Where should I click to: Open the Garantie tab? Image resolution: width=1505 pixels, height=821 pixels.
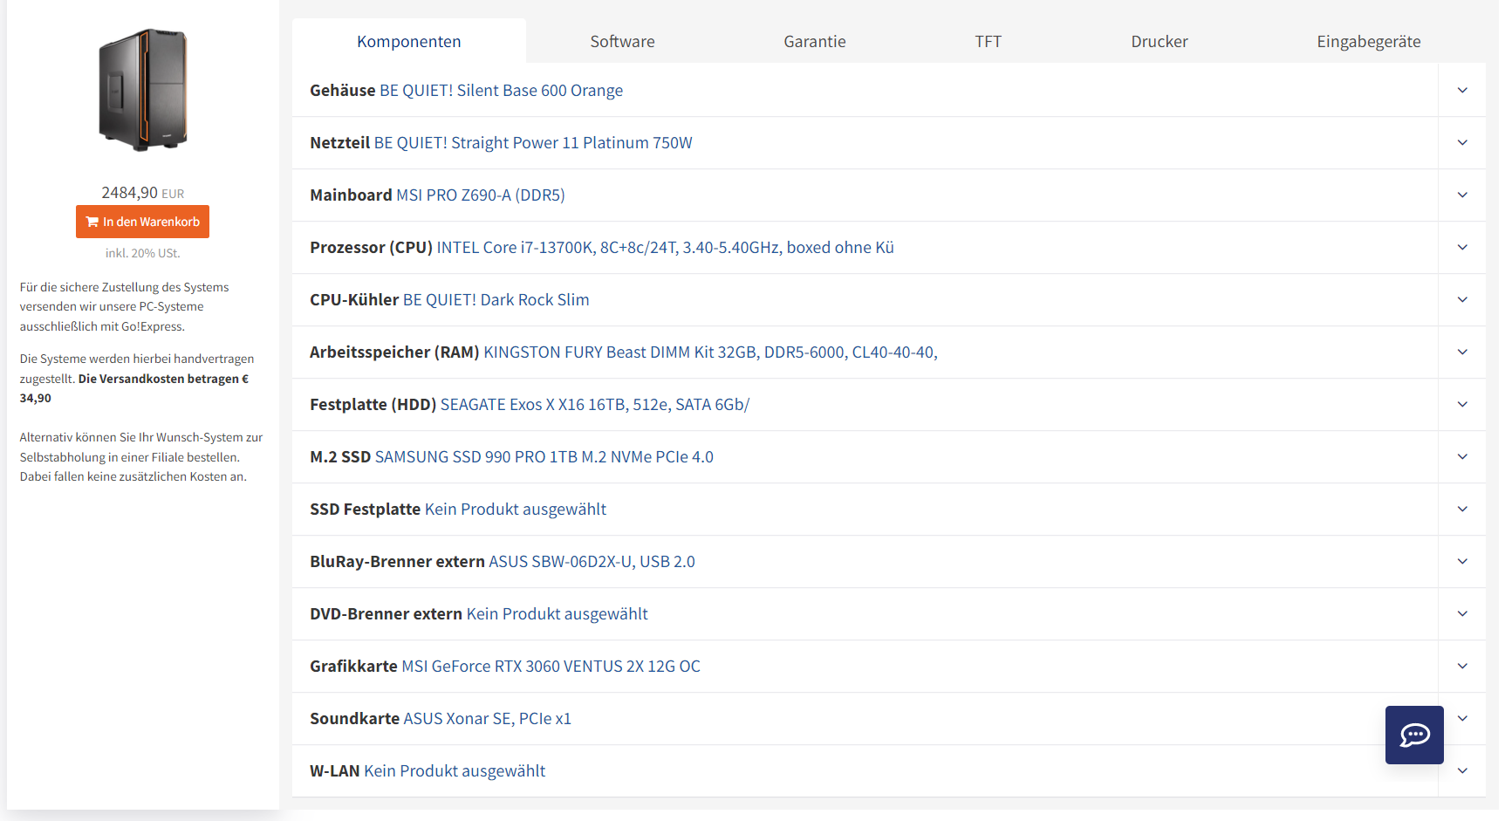pos(815,41)
